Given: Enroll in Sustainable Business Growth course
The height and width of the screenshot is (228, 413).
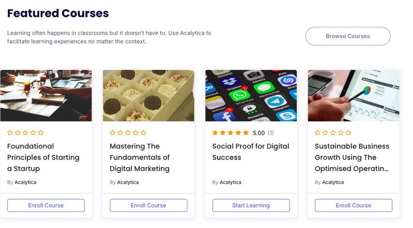Looking at the screenshot, I should (x=354, y=205).
